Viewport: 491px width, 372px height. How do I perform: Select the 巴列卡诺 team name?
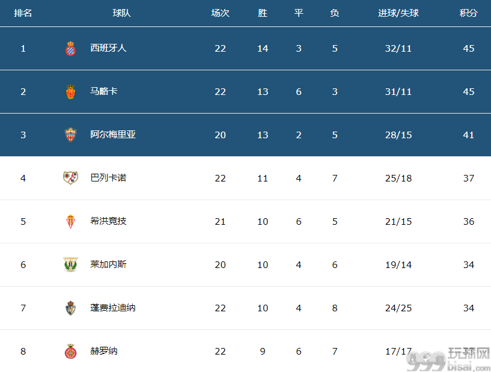click(x=108, y=178)
